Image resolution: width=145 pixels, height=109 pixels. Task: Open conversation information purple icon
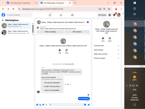coord(88,22)
